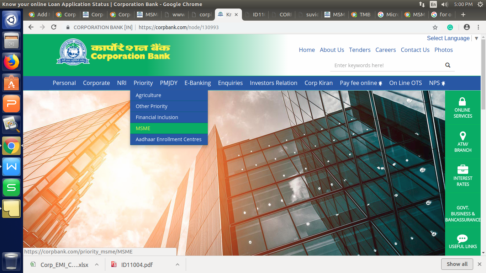Click the 5:00 PM clock
Screen dimensions: 486x273
click(x=463, y=4)
